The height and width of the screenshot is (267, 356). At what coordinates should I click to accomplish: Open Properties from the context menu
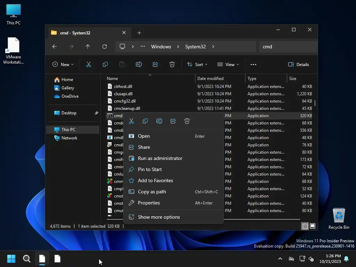click(173, 203)
